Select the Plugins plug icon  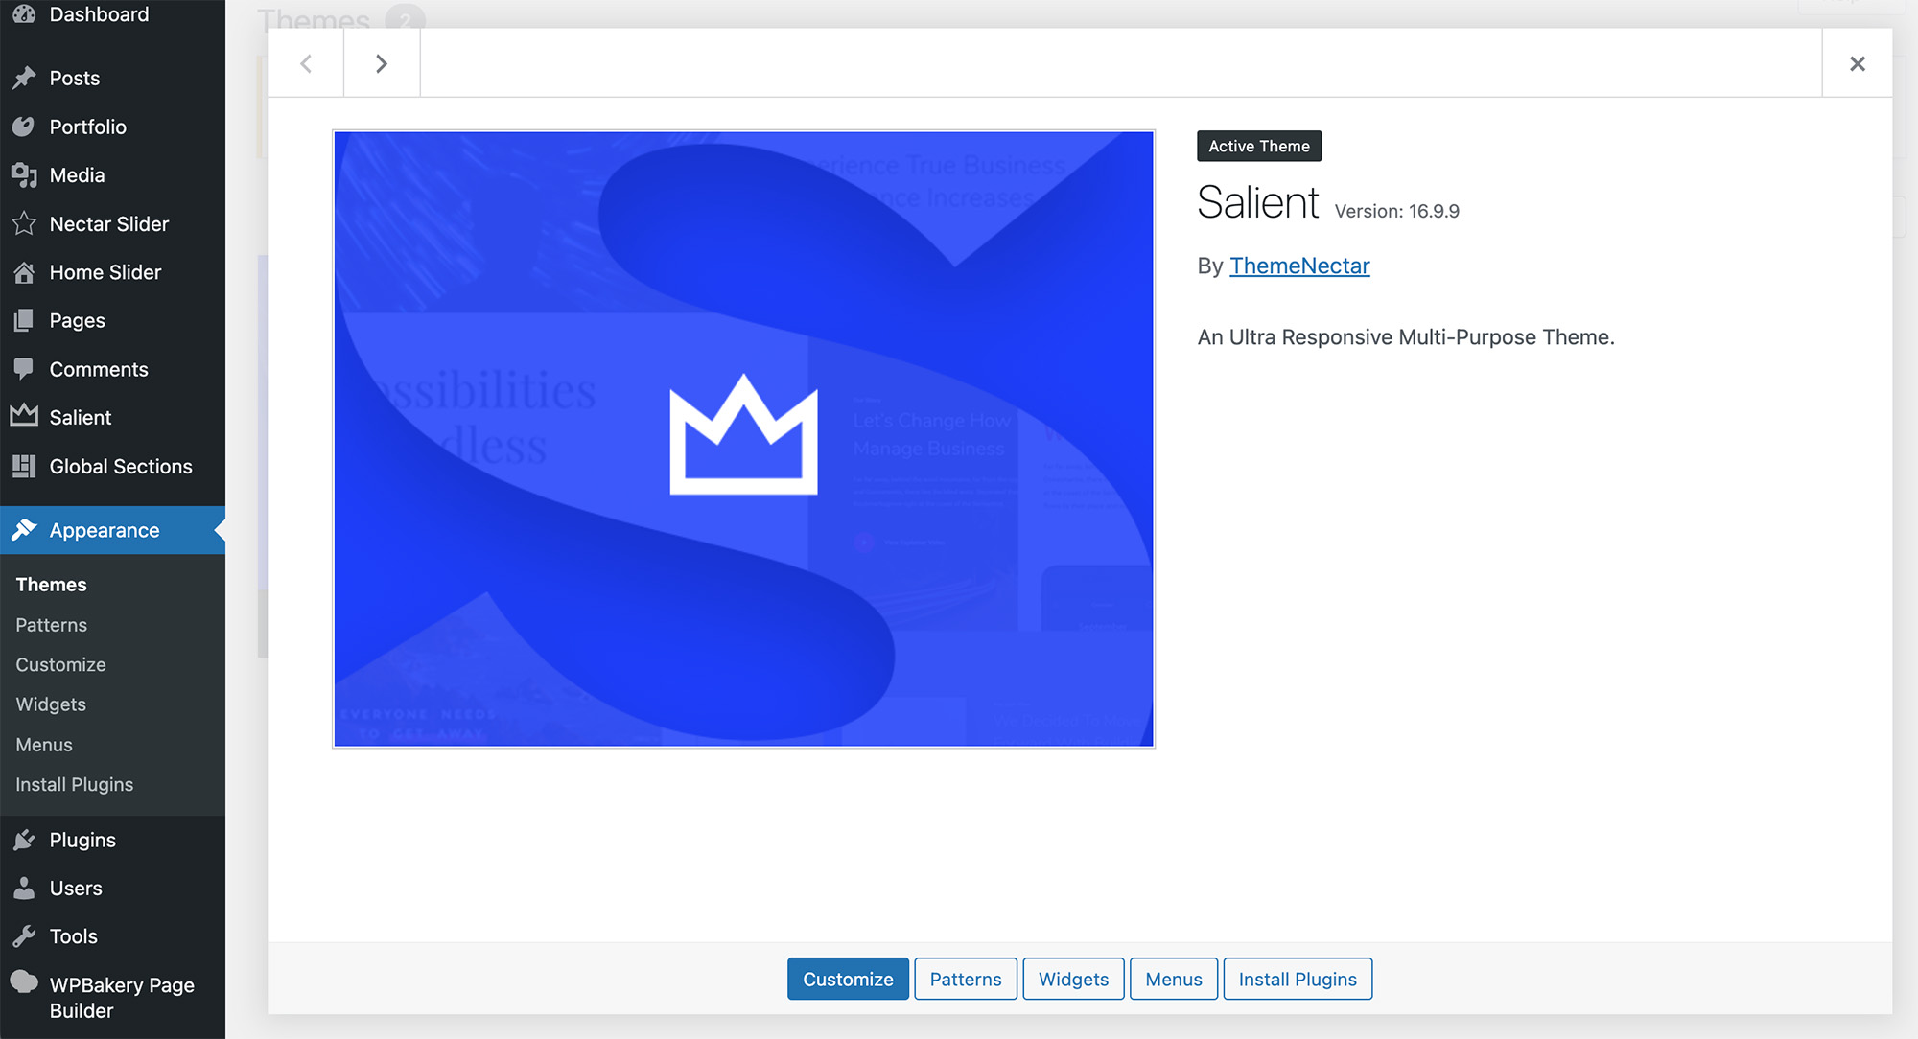tap(24, 839)
